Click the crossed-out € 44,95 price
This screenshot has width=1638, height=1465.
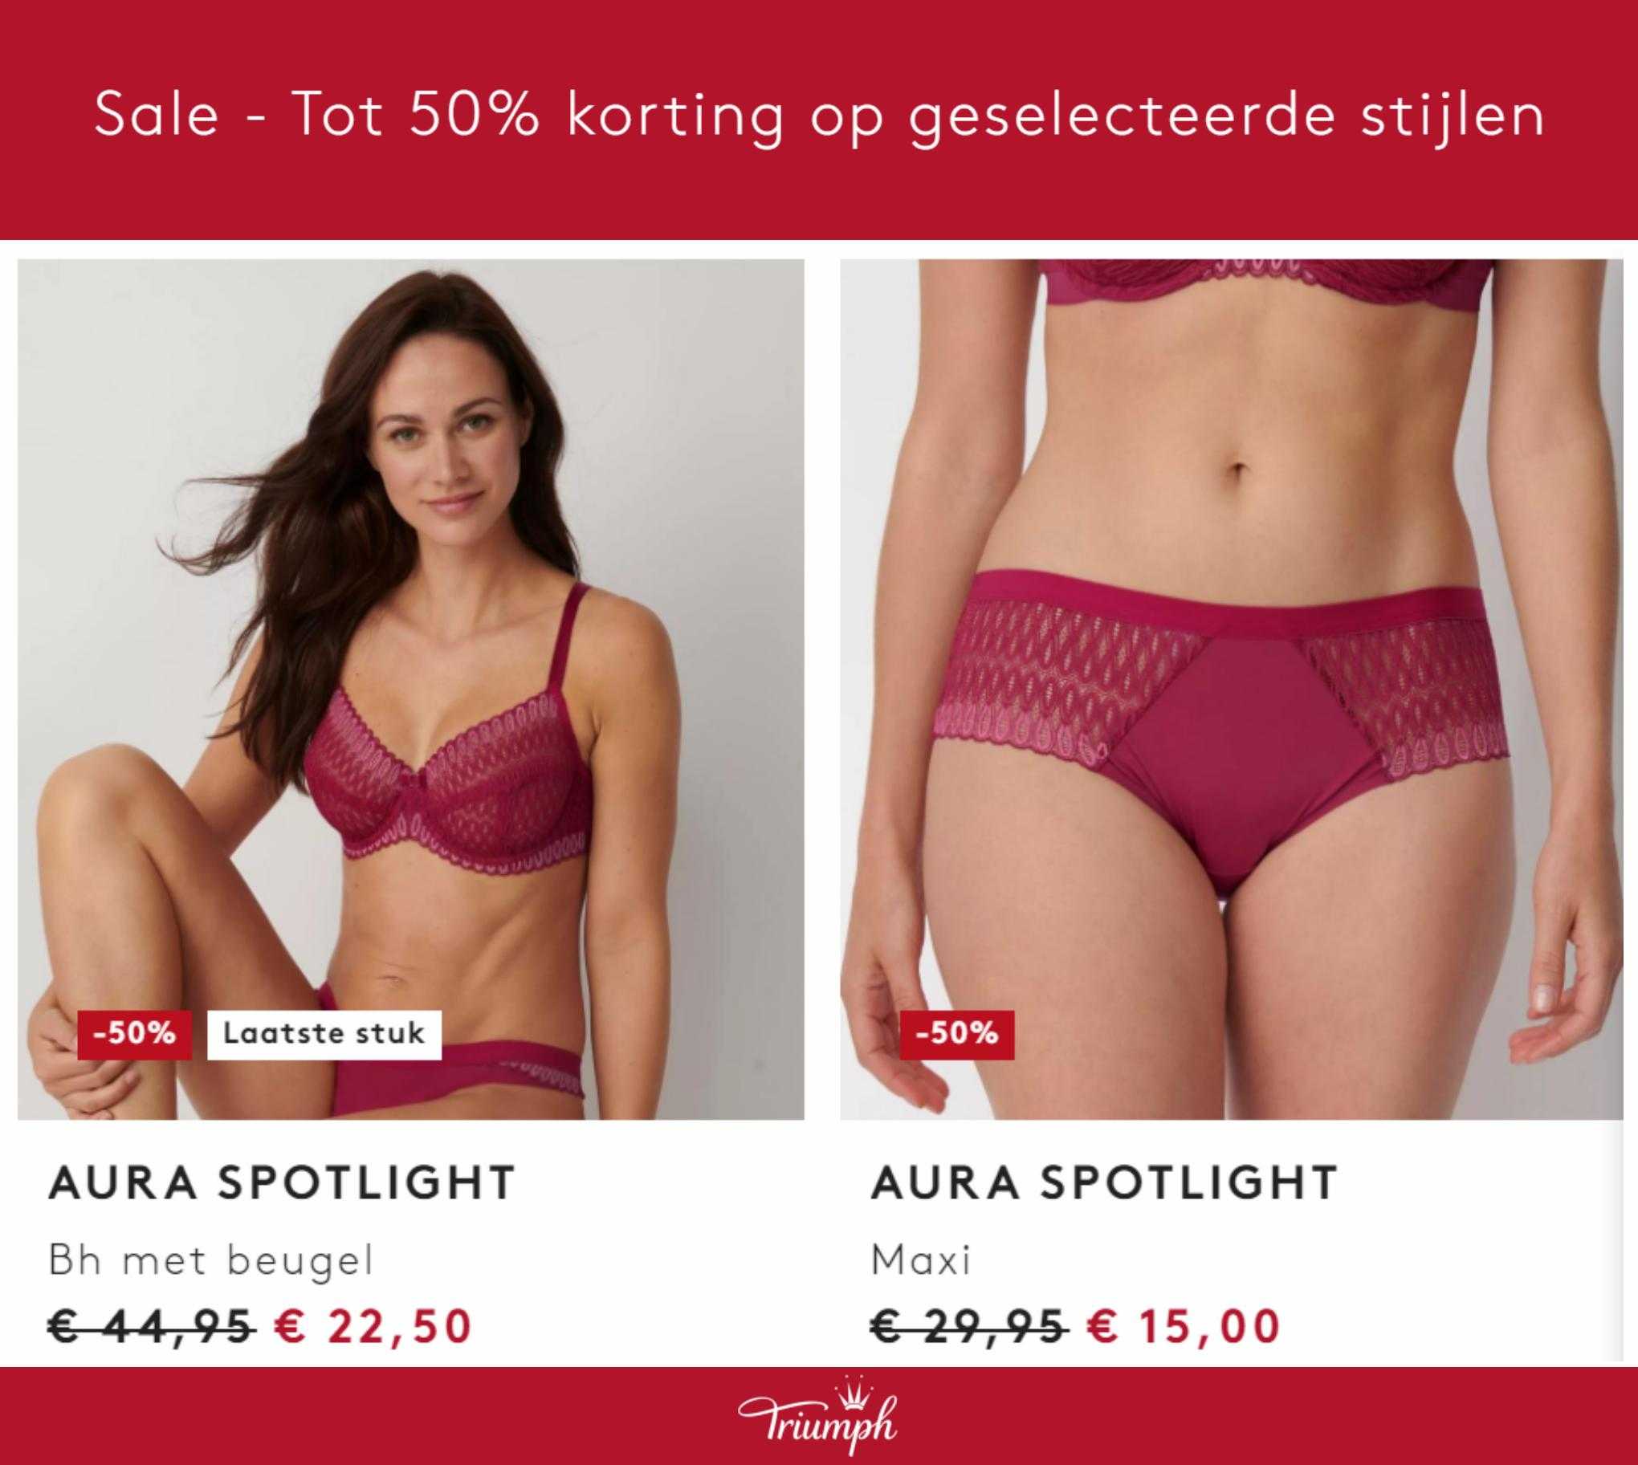pos(153,1328)
